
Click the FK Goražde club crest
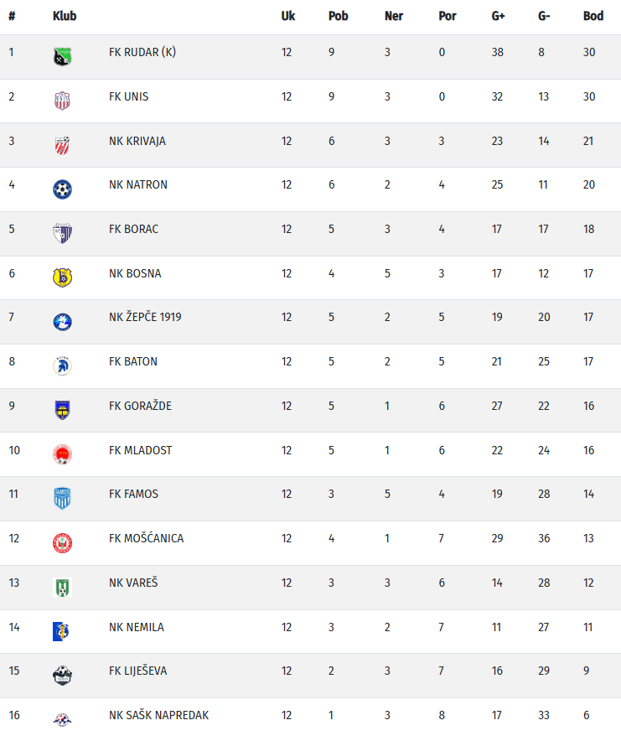62,410
